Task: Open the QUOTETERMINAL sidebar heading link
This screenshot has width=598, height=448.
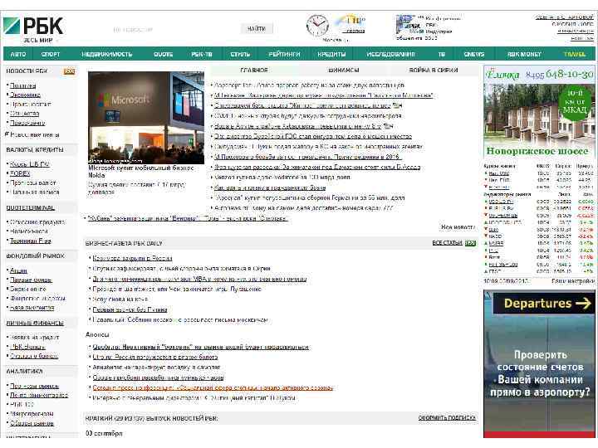Action: click(x=31, y=208)
